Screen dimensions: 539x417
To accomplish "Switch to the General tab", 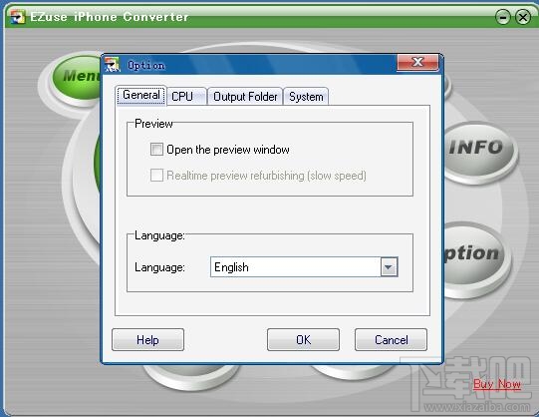I will click(x=140, y=95).
